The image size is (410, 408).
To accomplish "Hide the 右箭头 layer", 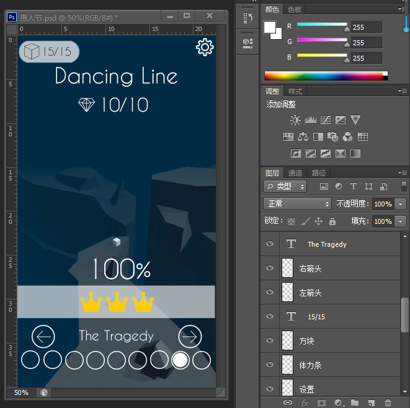I will (x=270, y=268).
